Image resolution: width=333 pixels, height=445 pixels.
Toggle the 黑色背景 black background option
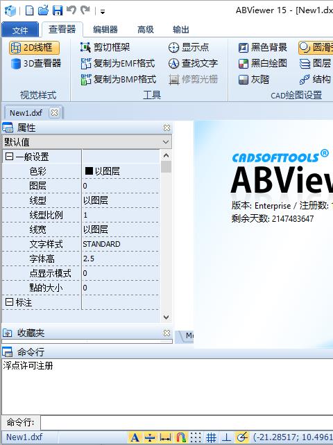[x=262, y=47]
